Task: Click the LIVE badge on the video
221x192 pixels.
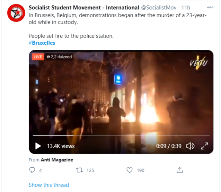Action: pos(38,57)
